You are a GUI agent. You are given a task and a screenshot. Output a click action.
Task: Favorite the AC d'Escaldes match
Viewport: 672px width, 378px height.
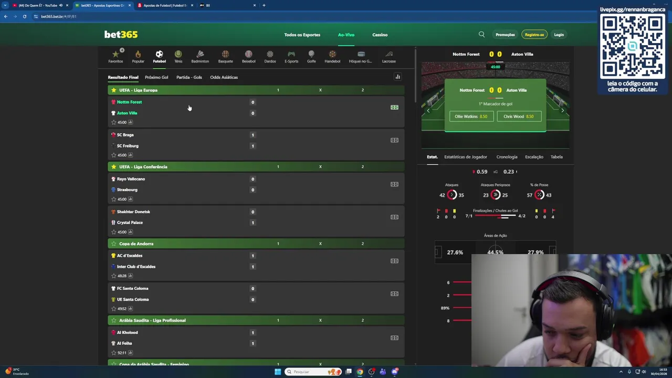[x=113, y=276]
